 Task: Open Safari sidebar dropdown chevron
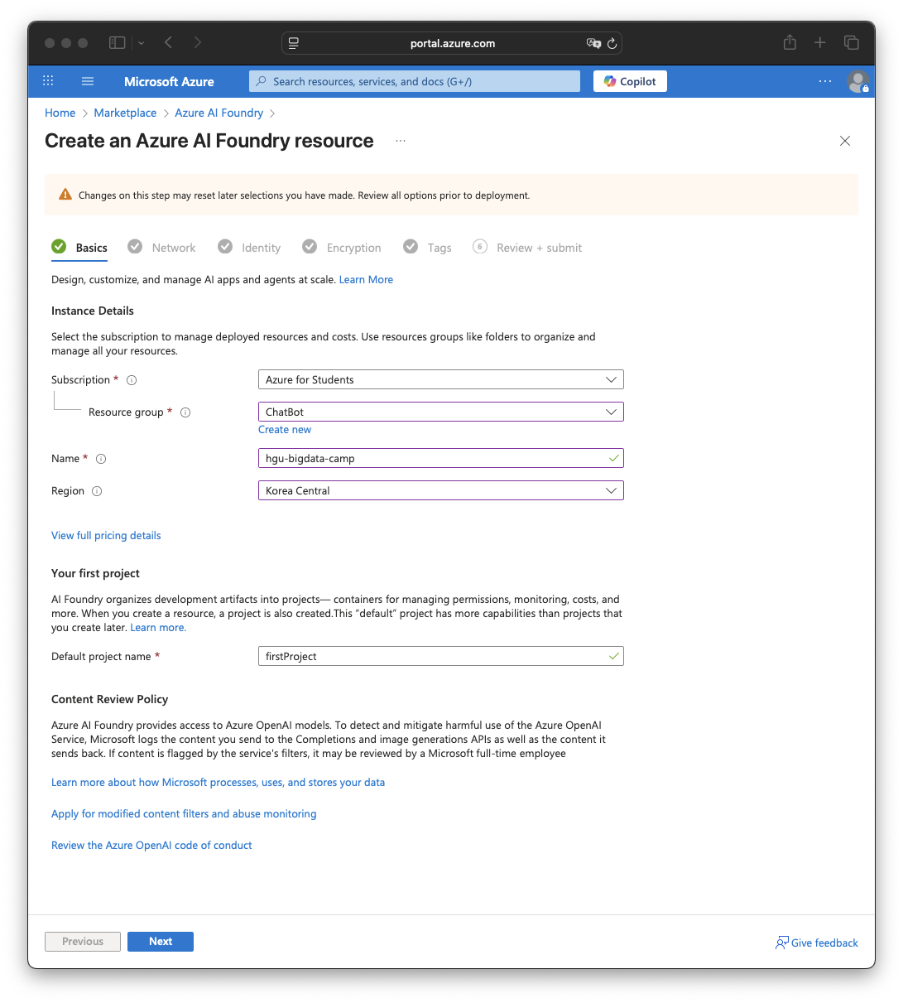[142, 42]
